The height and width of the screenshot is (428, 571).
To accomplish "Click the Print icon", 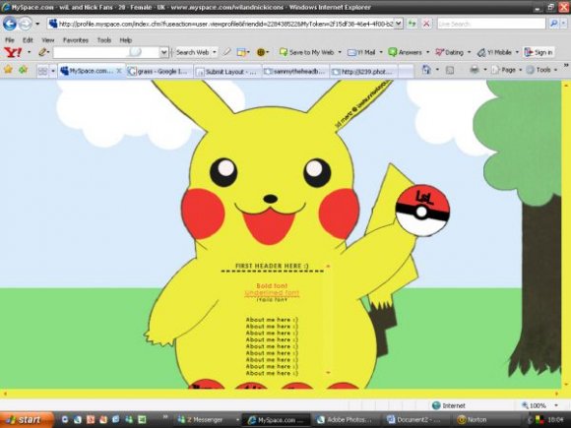I will (x=475, y=70).
